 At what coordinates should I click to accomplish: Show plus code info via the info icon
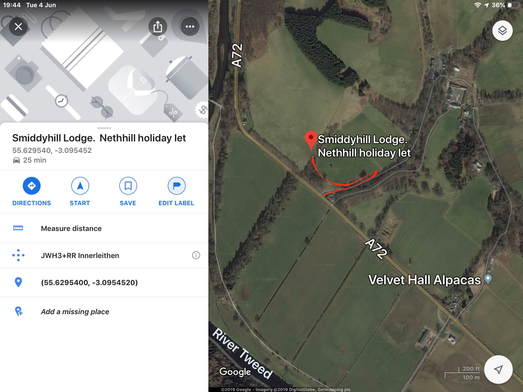pyautogui.click(x=196, y=255)
